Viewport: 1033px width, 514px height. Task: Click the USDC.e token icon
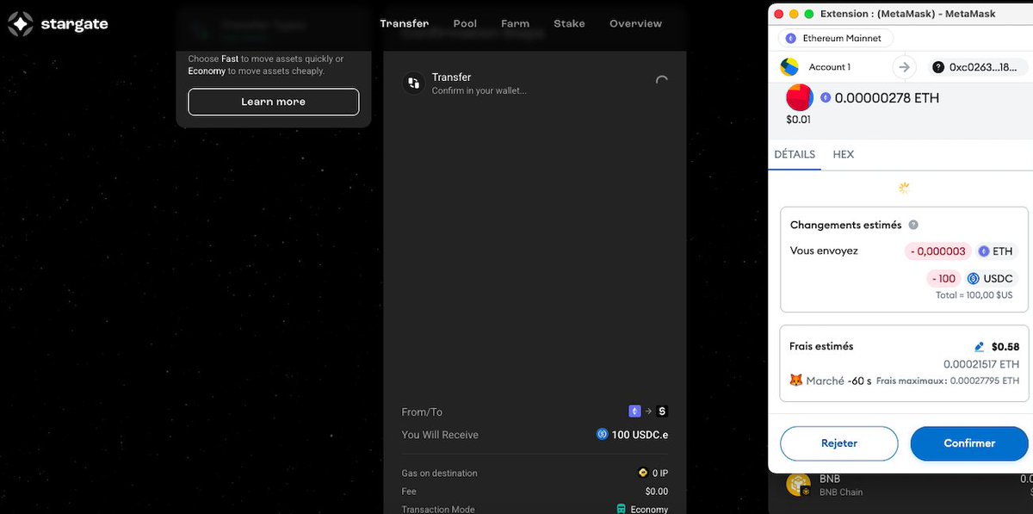(603, 435)
